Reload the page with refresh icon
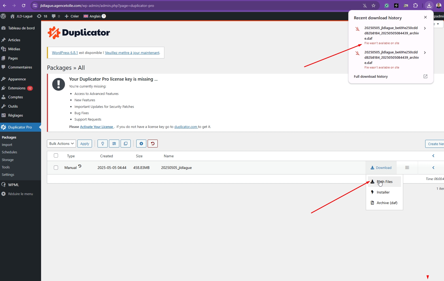This screenshot has height=281, width=444. [x=24, y=6]
